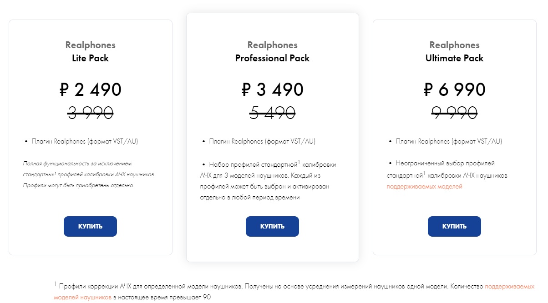548x303 pixels.
Task: Open поддерживаемых моделей link in Ultimate card
Action: 424,187
